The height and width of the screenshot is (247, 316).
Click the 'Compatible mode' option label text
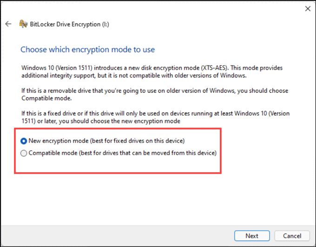click(x=52, y=153)
